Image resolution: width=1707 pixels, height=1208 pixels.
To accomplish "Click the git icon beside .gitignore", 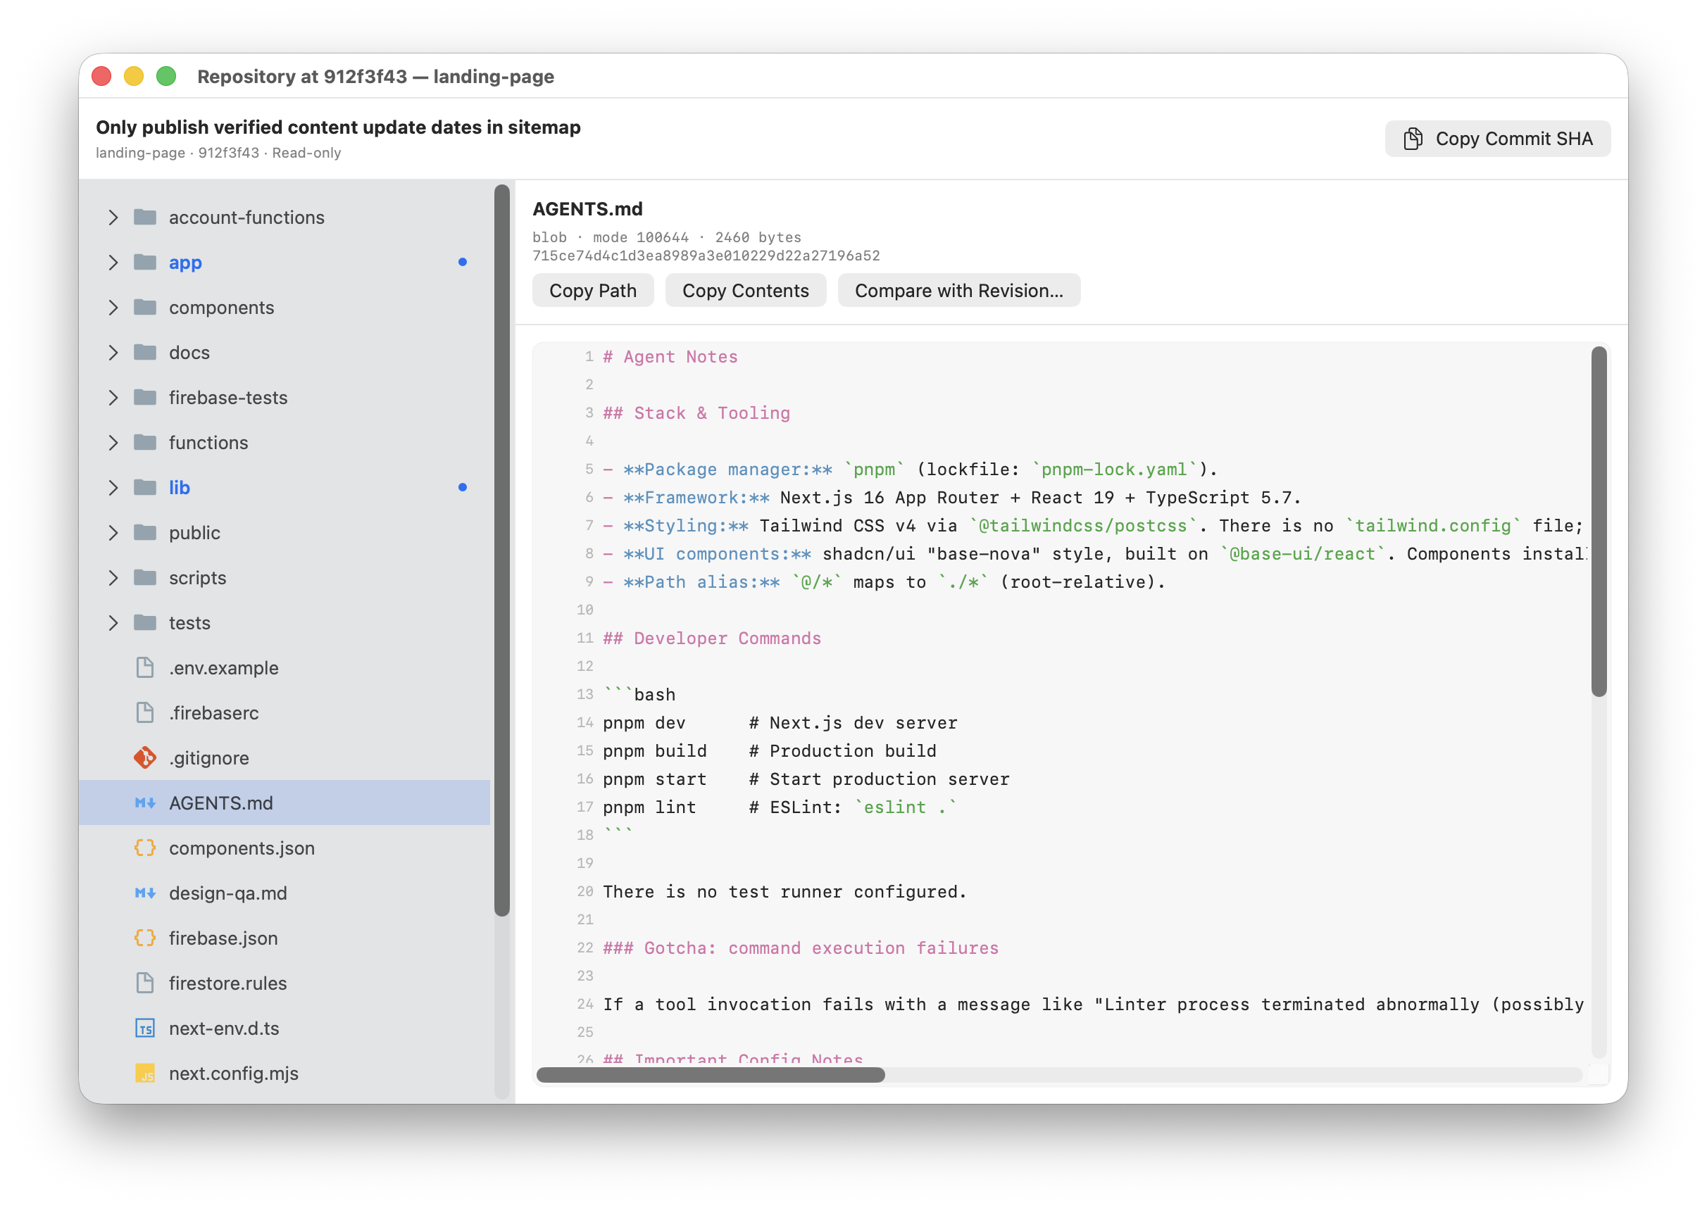I will point(145,757).
